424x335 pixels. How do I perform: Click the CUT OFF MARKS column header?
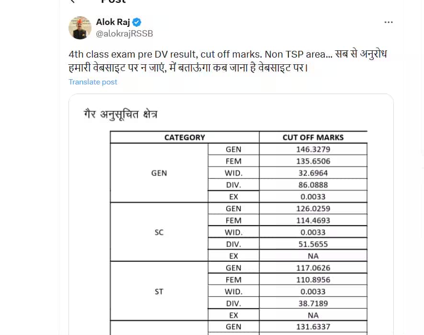pyautogui.click(x=313, y=137)
